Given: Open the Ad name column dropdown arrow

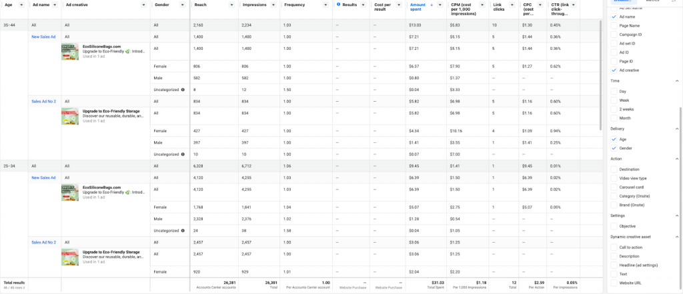Looking at the screenshot, I should click(x=54, y=5).
